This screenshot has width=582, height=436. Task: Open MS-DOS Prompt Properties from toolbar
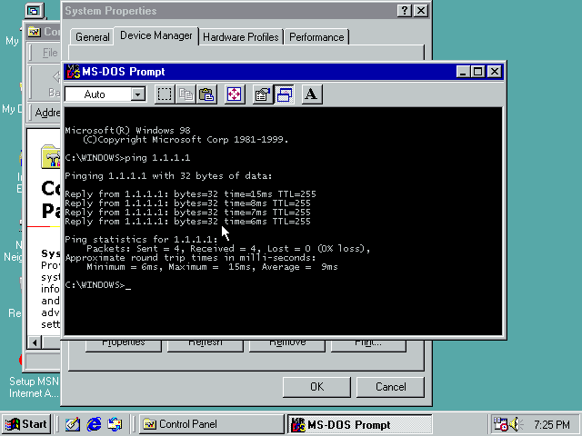263,94
